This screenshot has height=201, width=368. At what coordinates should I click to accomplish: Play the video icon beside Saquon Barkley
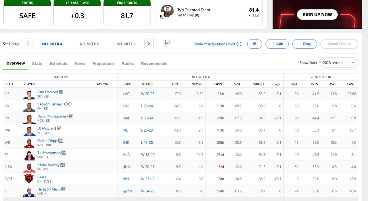[x=68, y=104]
